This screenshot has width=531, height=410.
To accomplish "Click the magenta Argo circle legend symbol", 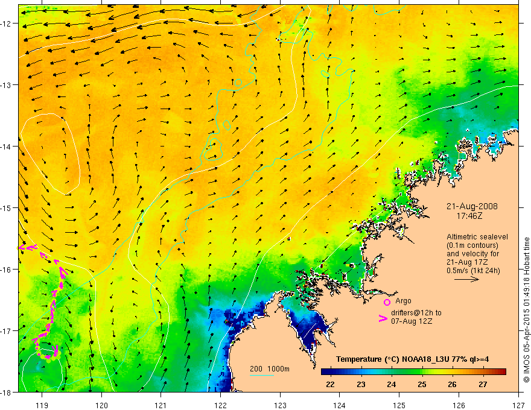I will click(387, 302).
